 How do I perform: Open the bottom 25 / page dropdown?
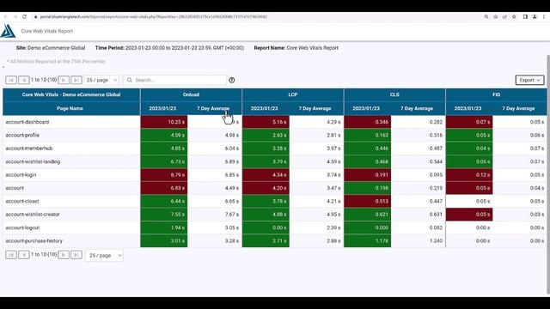(x=104, y=256)
